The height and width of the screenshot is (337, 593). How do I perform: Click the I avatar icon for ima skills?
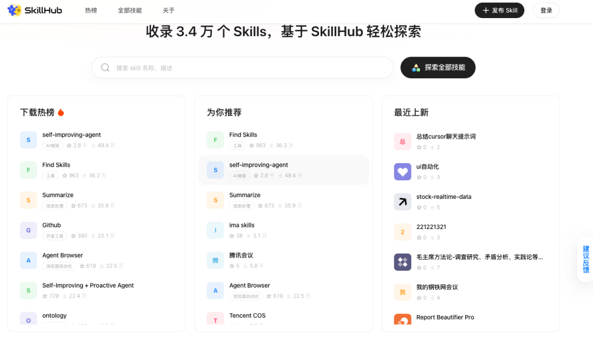click(x=215, y=230)
